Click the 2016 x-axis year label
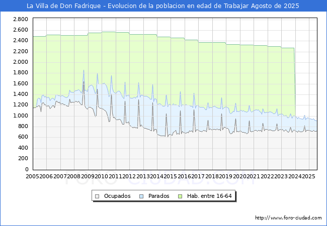 (184, 176)
